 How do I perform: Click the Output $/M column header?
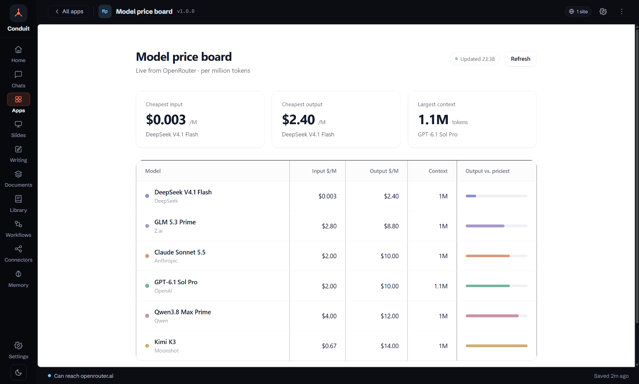pyautogui.click(x=384, y=171)
